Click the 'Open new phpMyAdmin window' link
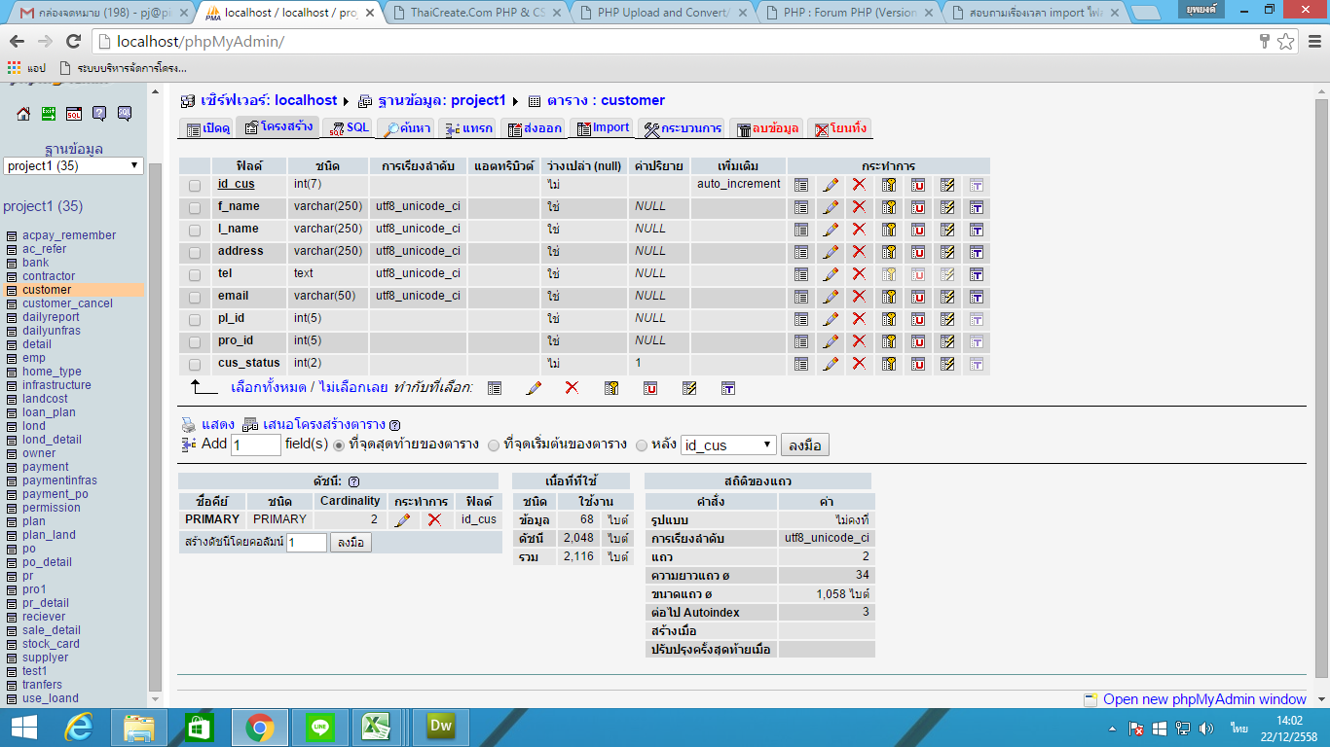The width and height of the screenshot is (1330, 747). [x=1203, y=699]
